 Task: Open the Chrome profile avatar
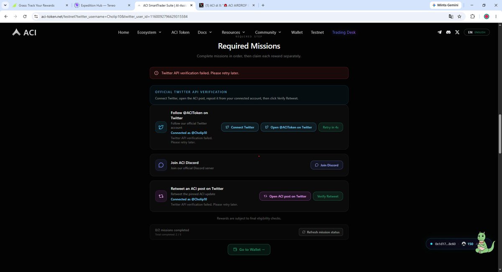(x=487, y=16)
